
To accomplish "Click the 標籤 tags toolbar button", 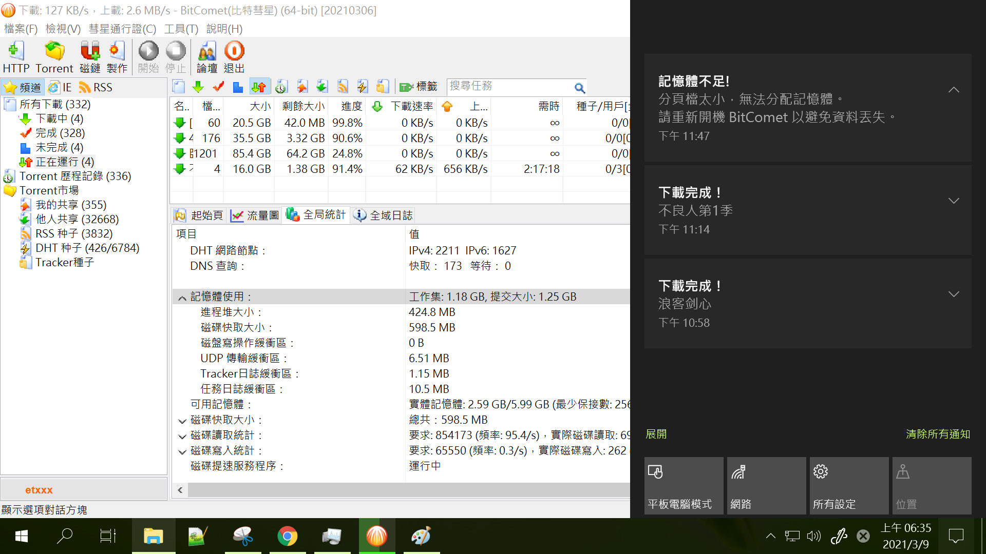I will coord(419,87).
